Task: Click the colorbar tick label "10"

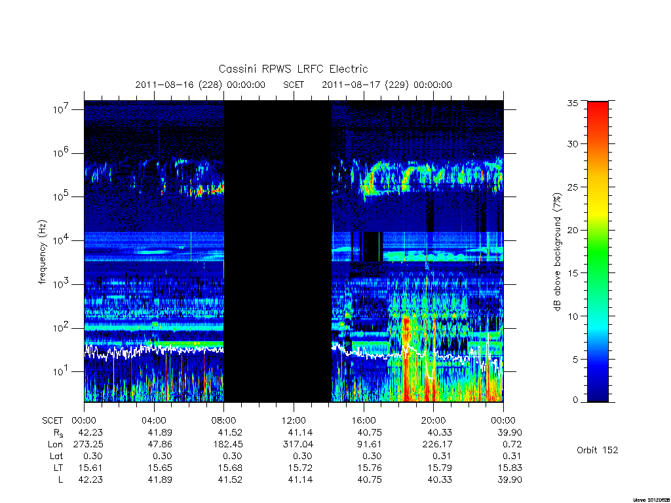Action: click(572, 316)
